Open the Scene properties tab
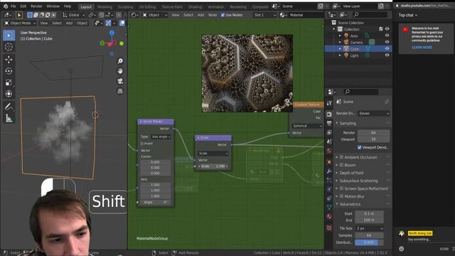This screenshot has height=256, width=455. coord(329,142)
